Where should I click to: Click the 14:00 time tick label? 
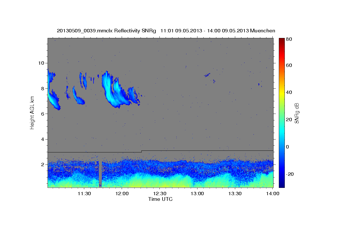[x=273, y=193]
